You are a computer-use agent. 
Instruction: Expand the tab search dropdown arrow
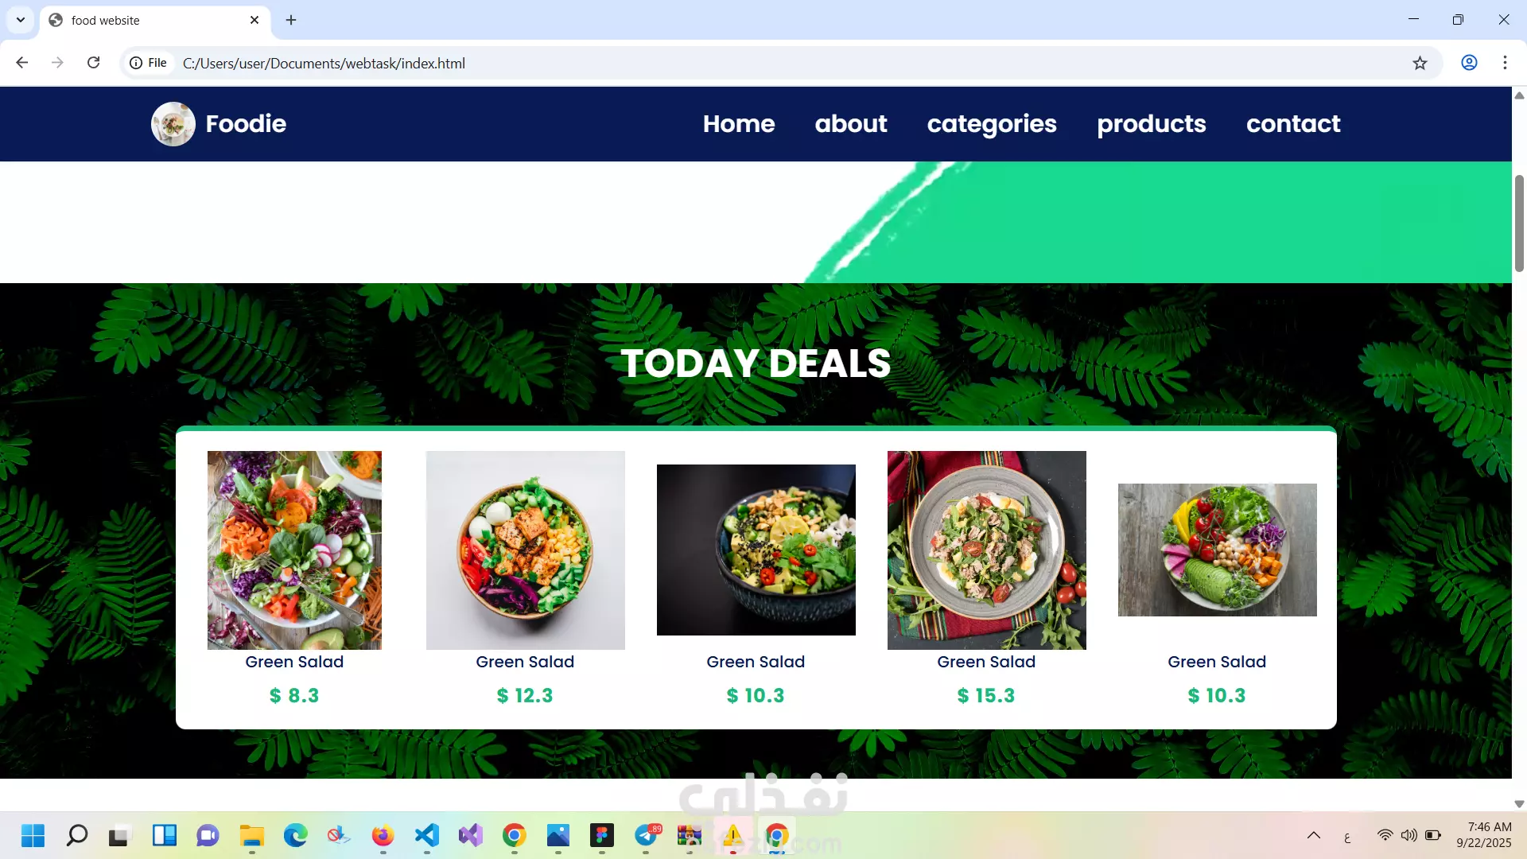coord(21,20)
